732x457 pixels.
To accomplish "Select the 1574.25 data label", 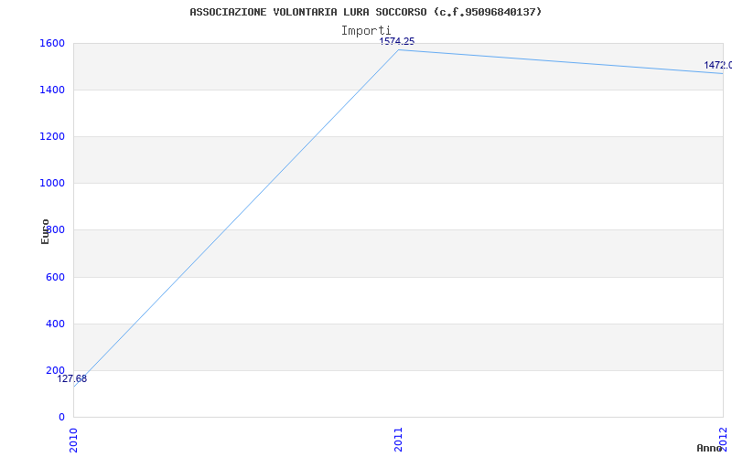I will [397, 41].
